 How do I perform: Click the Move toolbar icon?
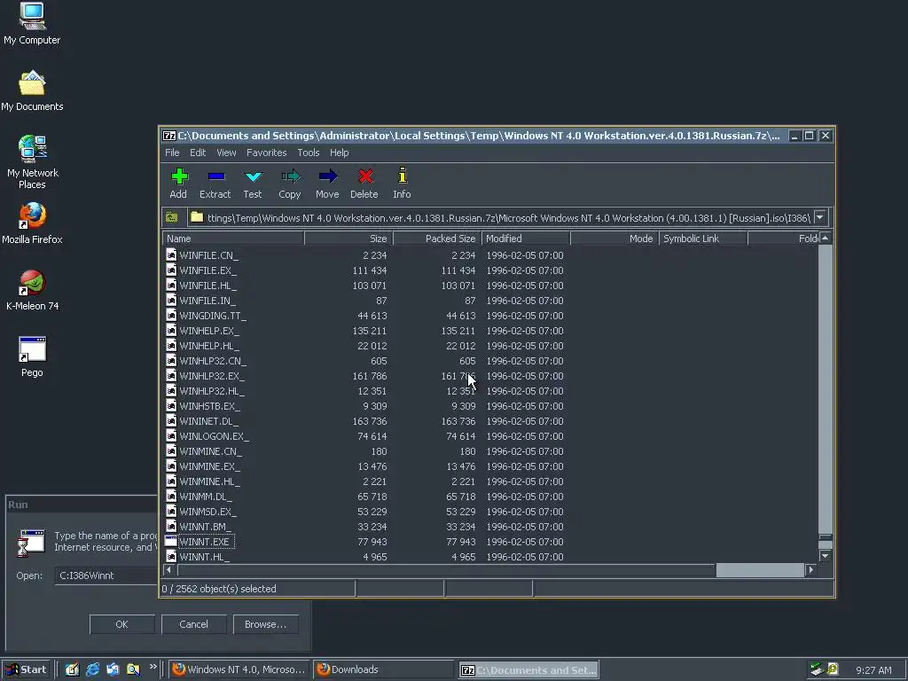tap(327, 176)
